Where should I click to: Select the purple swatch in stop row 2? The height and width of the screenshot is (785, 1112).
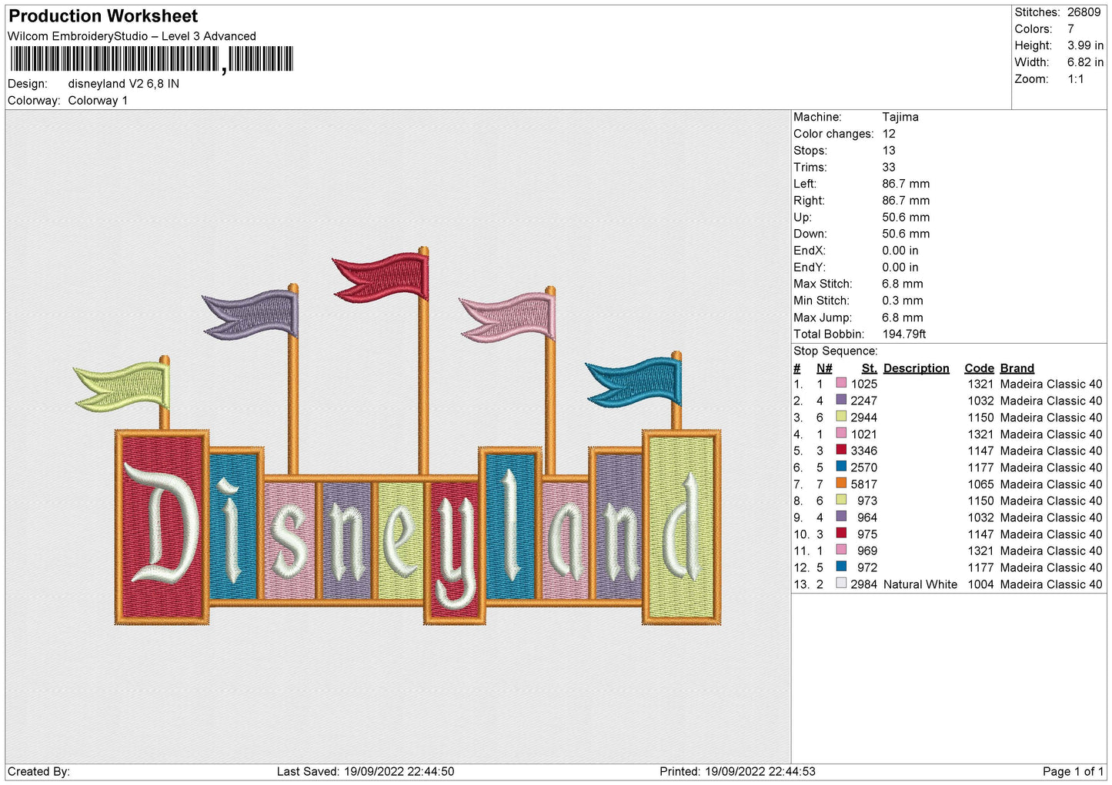tap(841, 401)
